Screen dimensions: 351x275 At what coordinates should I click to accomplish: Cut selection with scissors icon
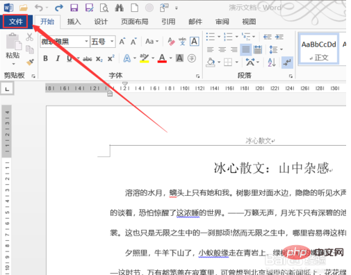[29, 37]
